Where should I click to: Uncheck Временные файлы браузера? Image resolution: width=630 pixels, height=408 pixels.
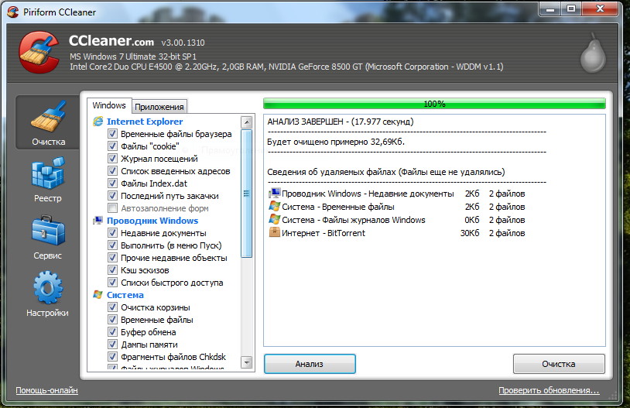(x=112, y=134)
